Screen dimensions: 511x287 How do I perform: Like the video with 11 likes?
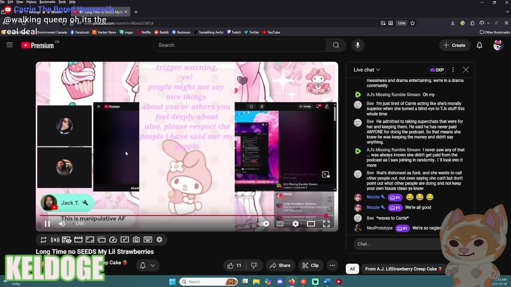[x=234, y=265]
